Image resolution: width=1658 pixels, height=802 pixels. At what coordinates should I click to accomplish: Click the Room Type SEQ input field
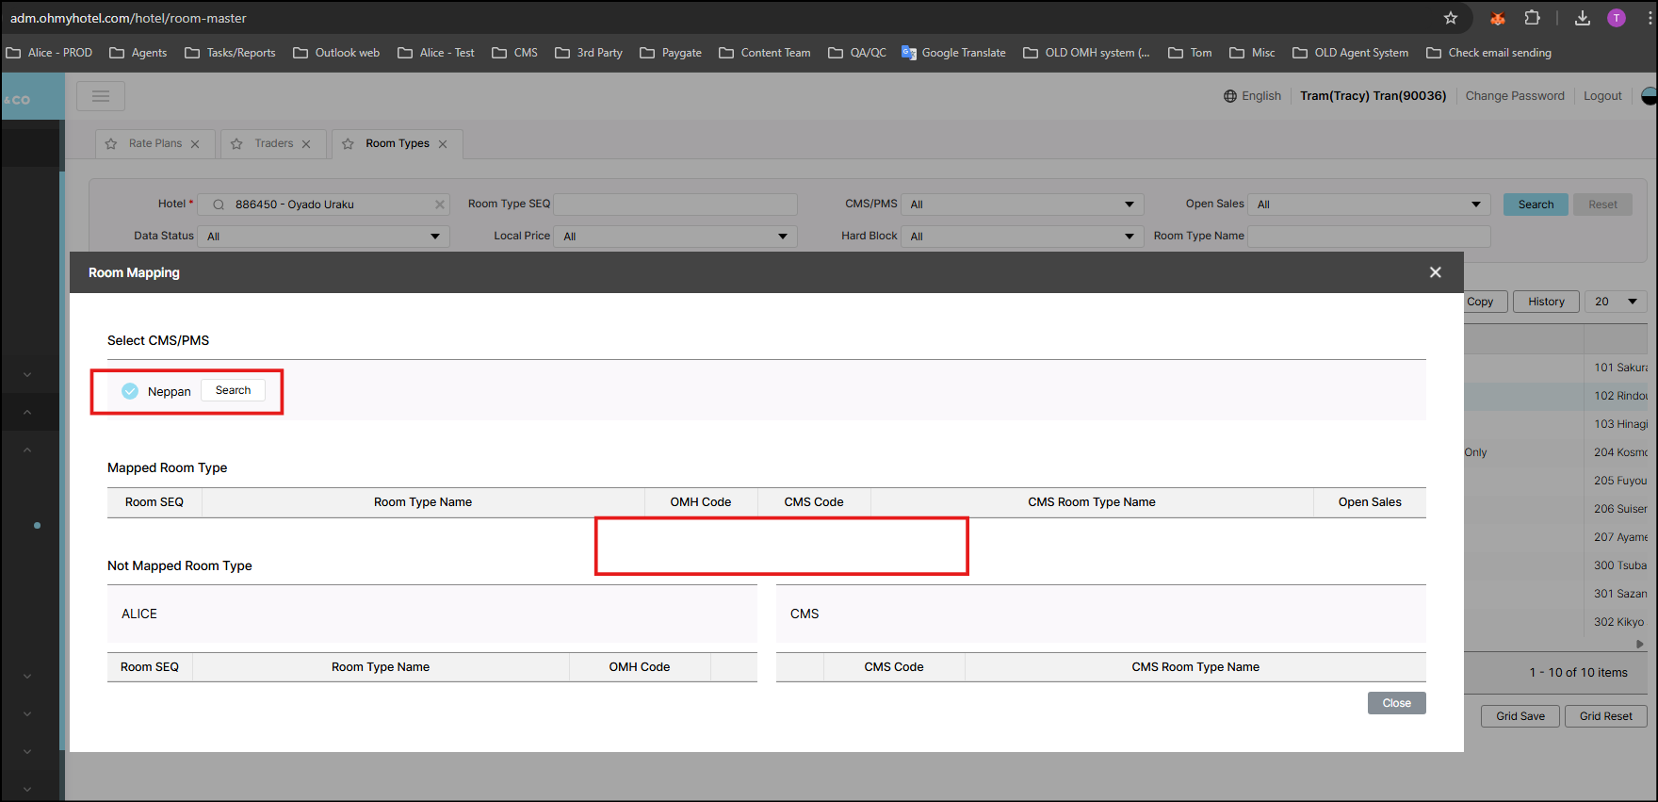tap(675, 205)
